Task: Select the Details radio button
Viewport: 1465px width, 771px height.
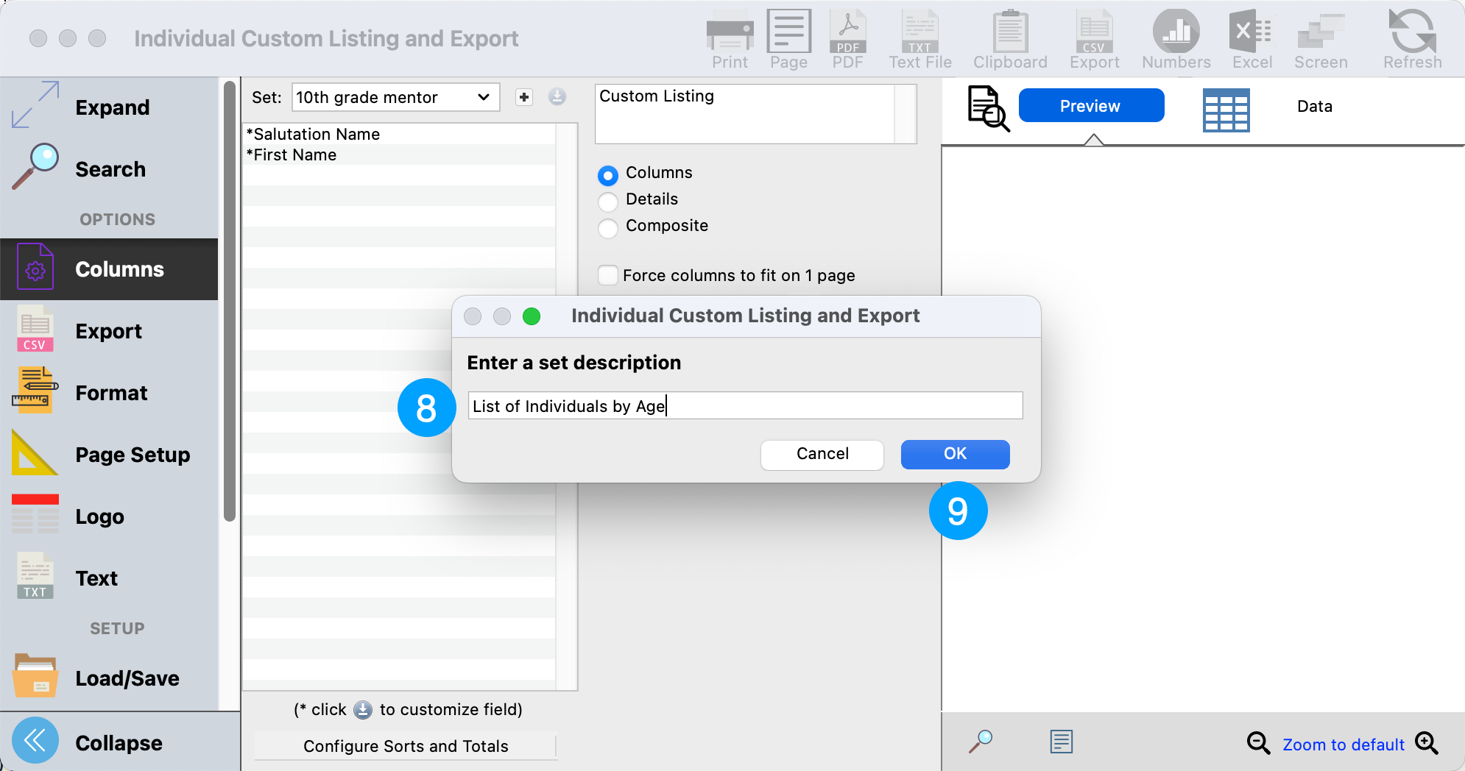Action: point(608,202)
